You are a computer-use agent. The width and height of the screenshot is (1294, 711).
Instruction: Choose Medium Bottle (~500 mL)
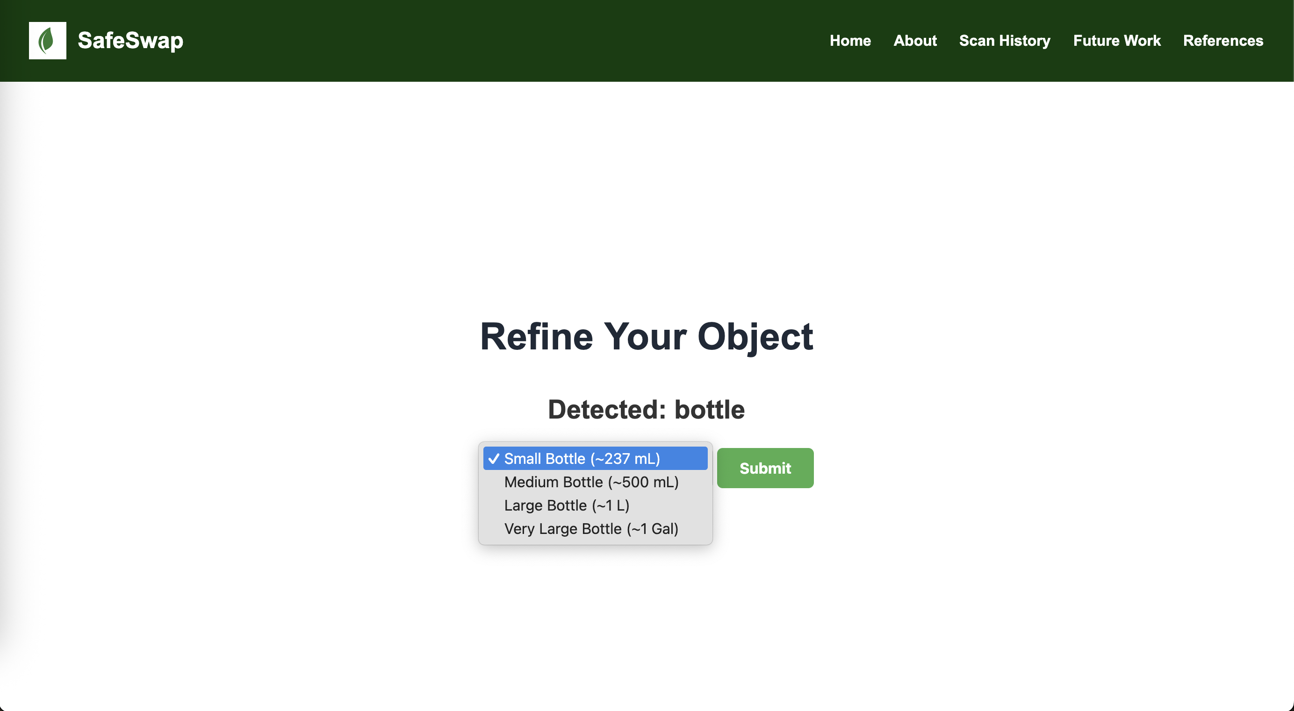point(591,482)
